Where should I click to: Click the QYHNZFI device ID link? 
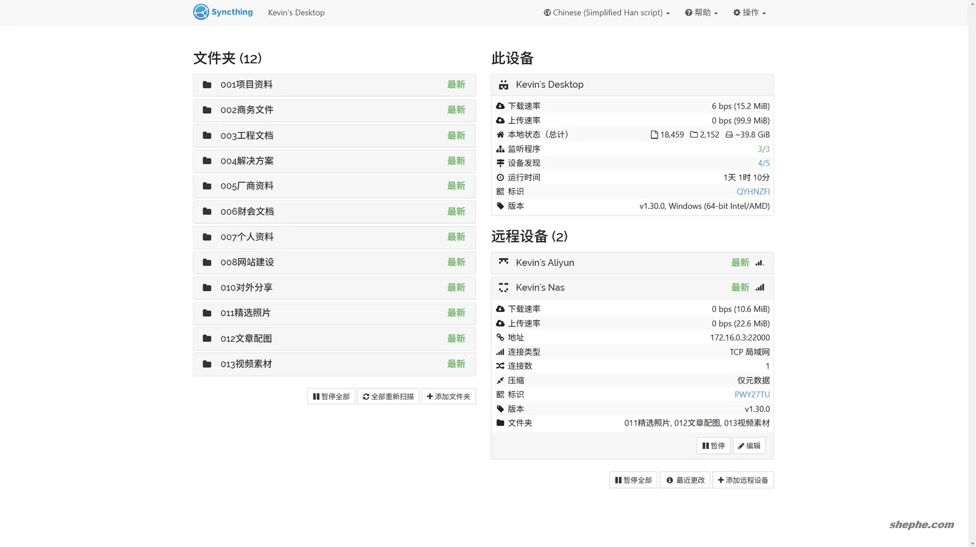coord(753,192)
